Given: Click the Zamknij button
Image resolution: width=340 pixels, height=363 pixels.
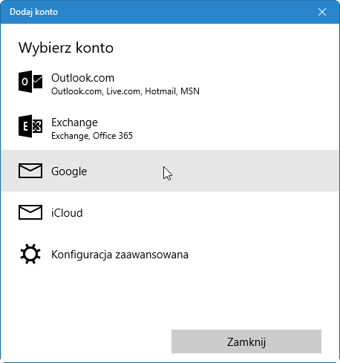Looking at the screenshot, I should (246, 341).
